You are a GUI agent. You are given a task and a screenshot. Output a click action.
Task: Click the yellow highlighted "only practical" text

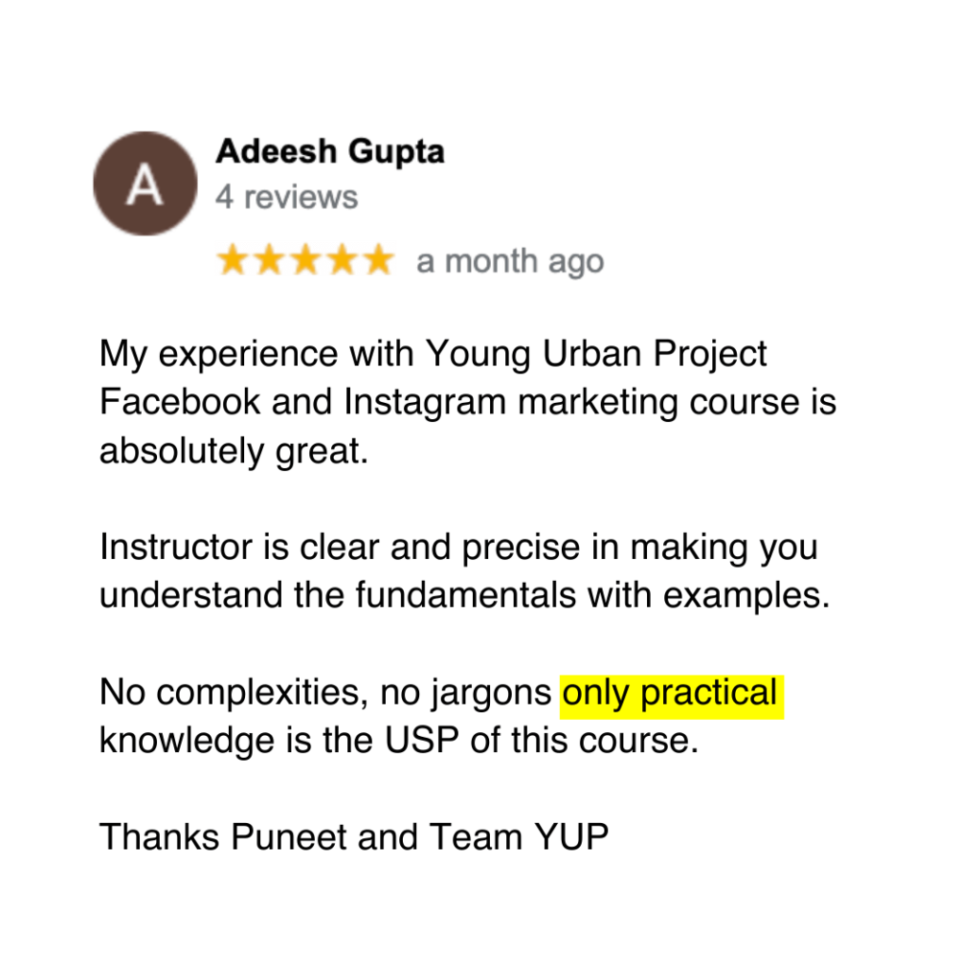(670, 693)
